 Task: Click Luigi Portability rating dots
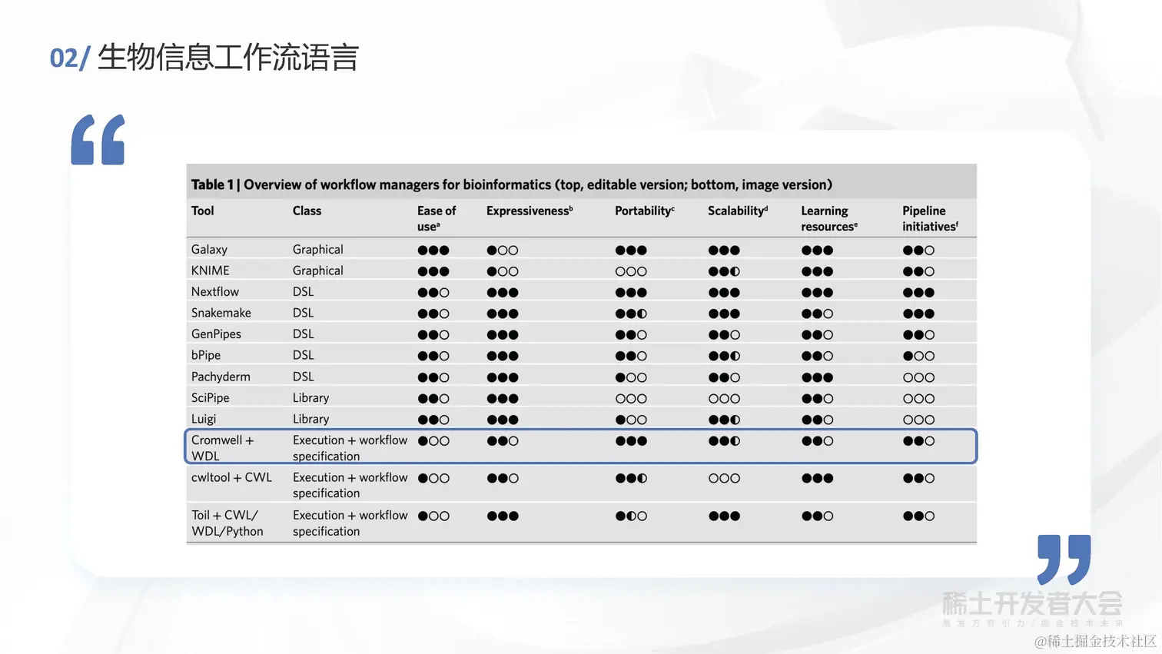pos(631,420)
